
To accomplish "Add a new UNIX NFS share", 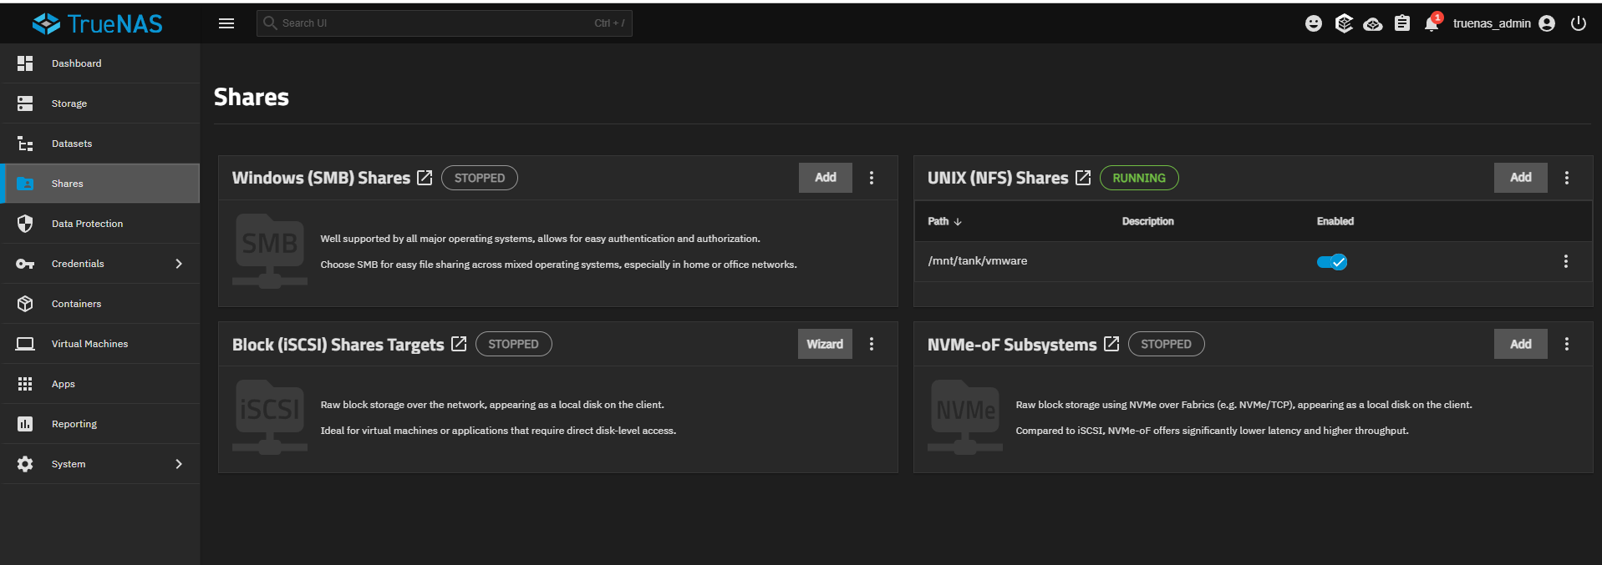I will click(1521, 178).
